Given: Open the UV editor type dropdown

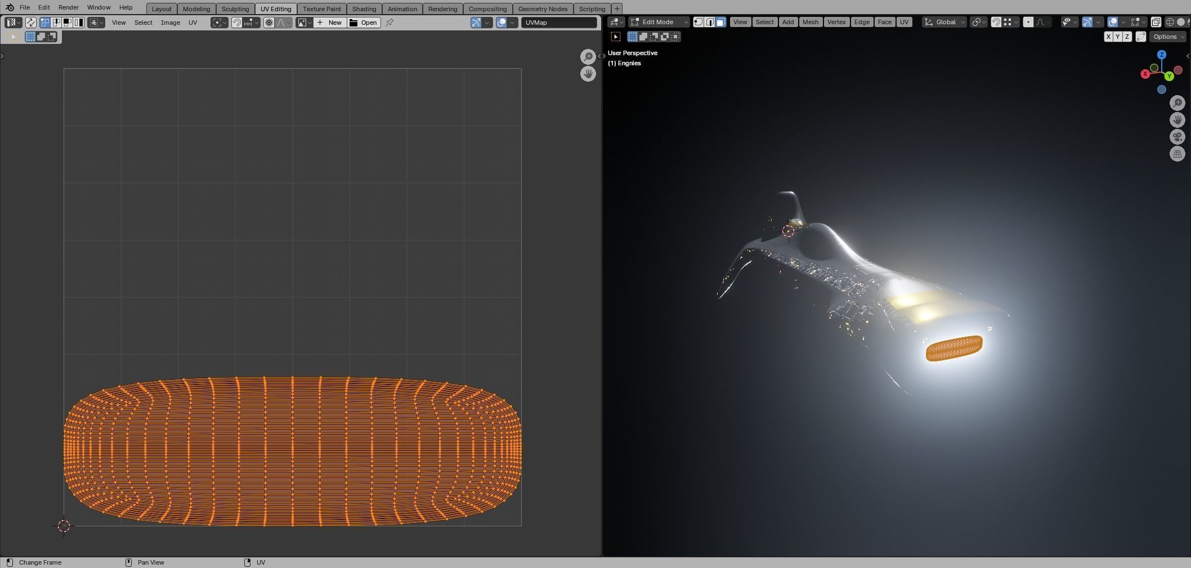Looking at the screenshot, I should tap(14, 23).
